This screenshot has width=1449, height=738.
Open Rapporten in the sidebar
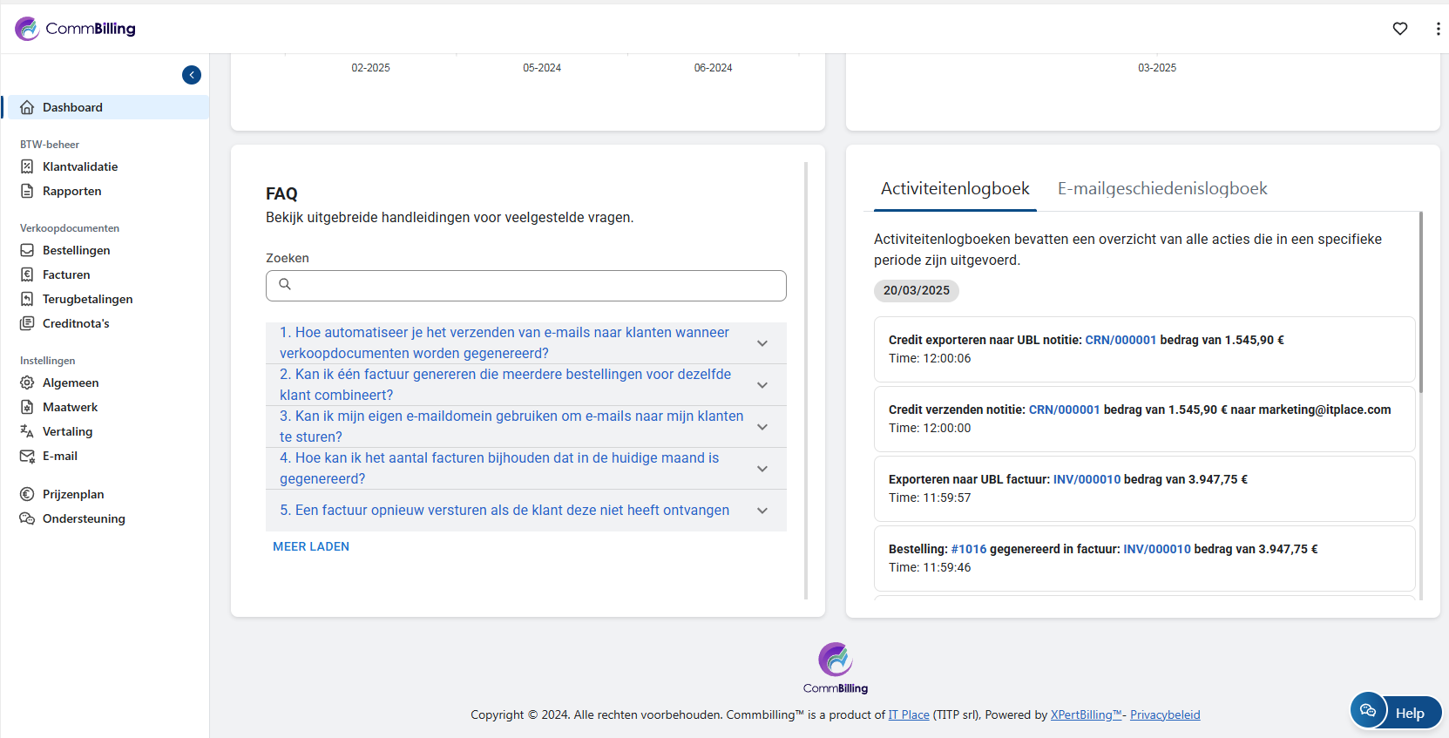coord(71,191)
